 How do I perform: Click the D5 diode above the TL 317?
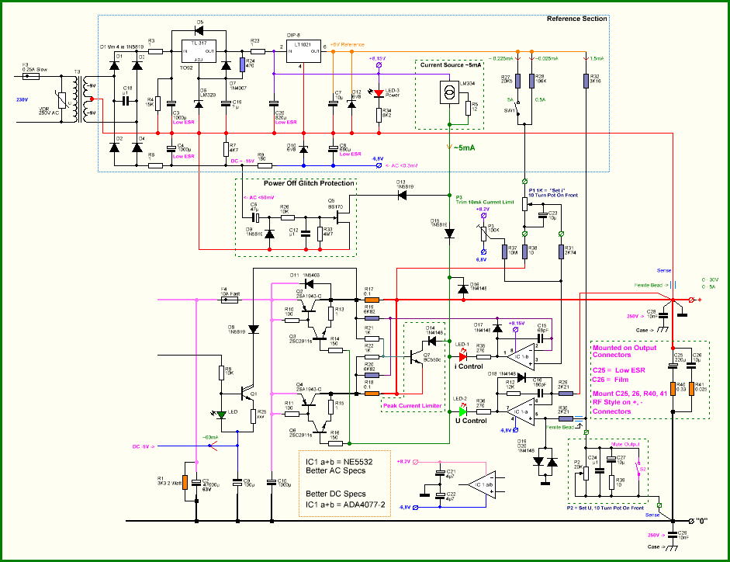pyautogui.click(x=199, y=31)
